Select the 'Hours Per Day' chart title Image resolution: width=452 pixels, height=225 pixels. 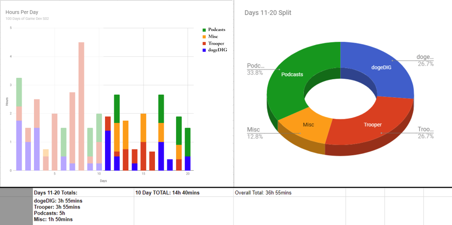22,12
